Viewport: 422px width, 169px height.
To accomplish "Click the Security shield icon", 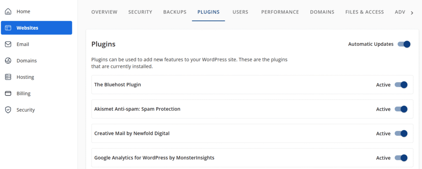I will 8,110.
